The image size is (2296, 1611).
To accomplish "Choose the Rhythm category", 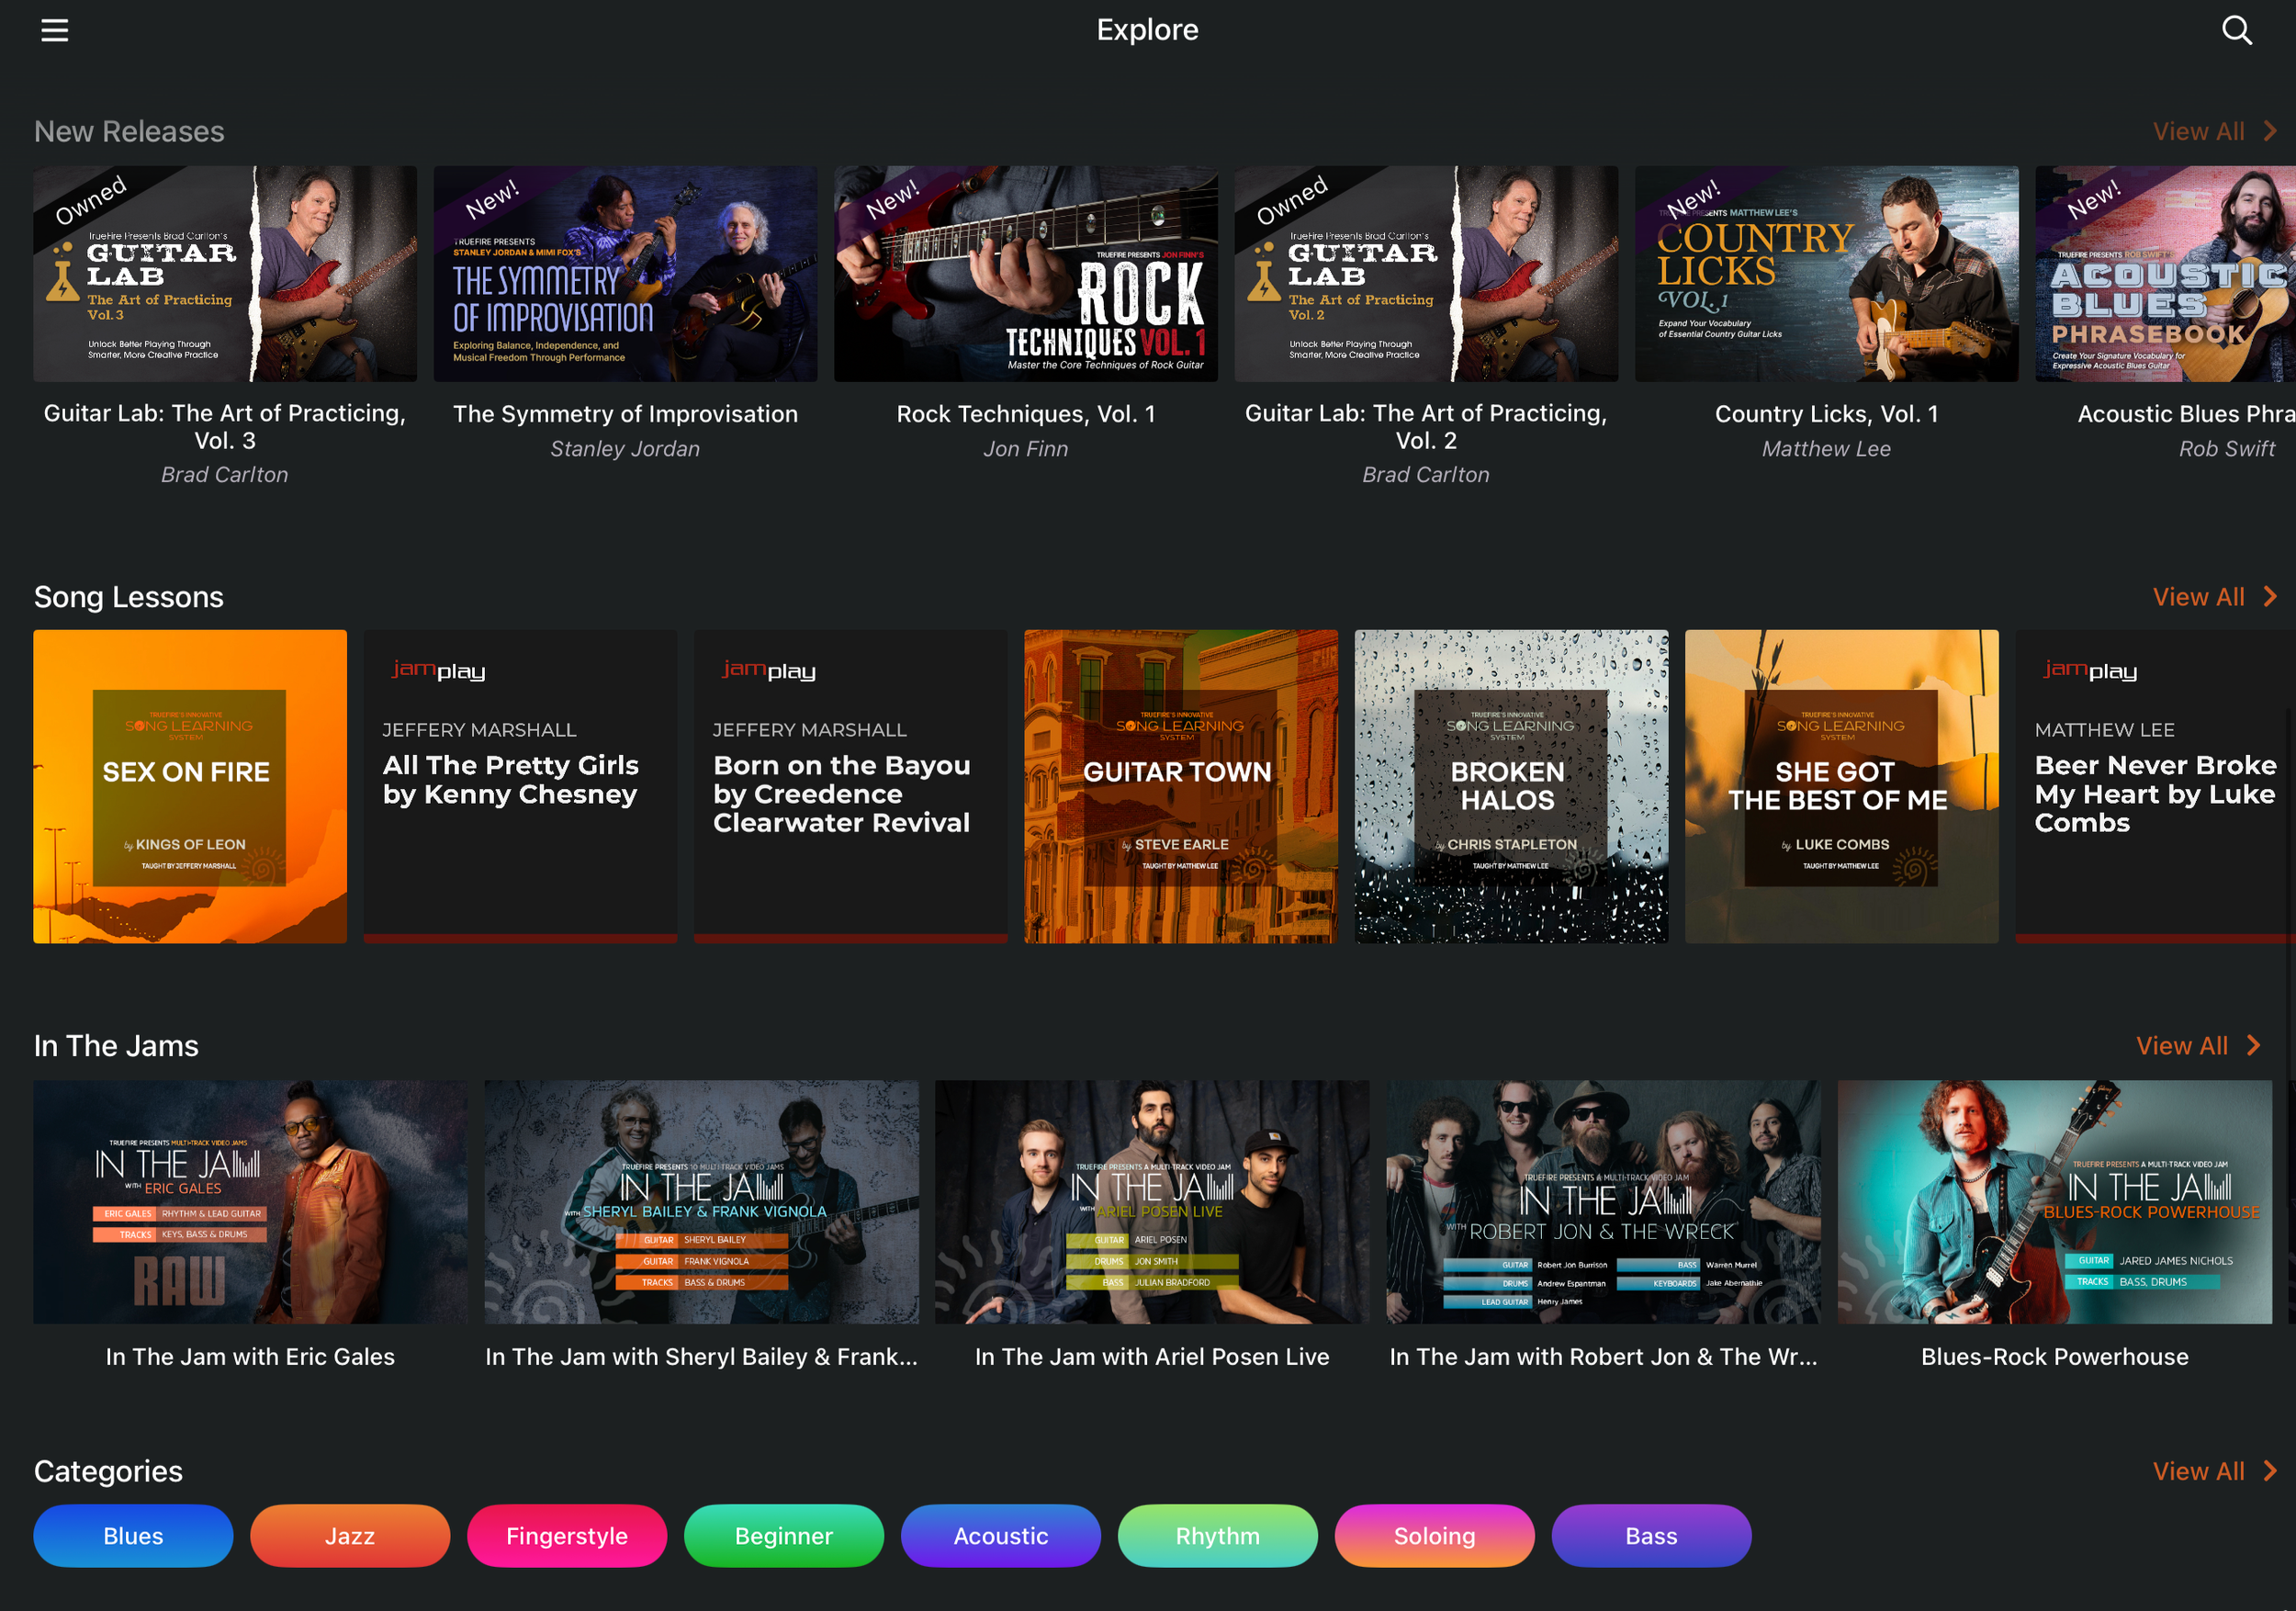I will [1218, 1536].
